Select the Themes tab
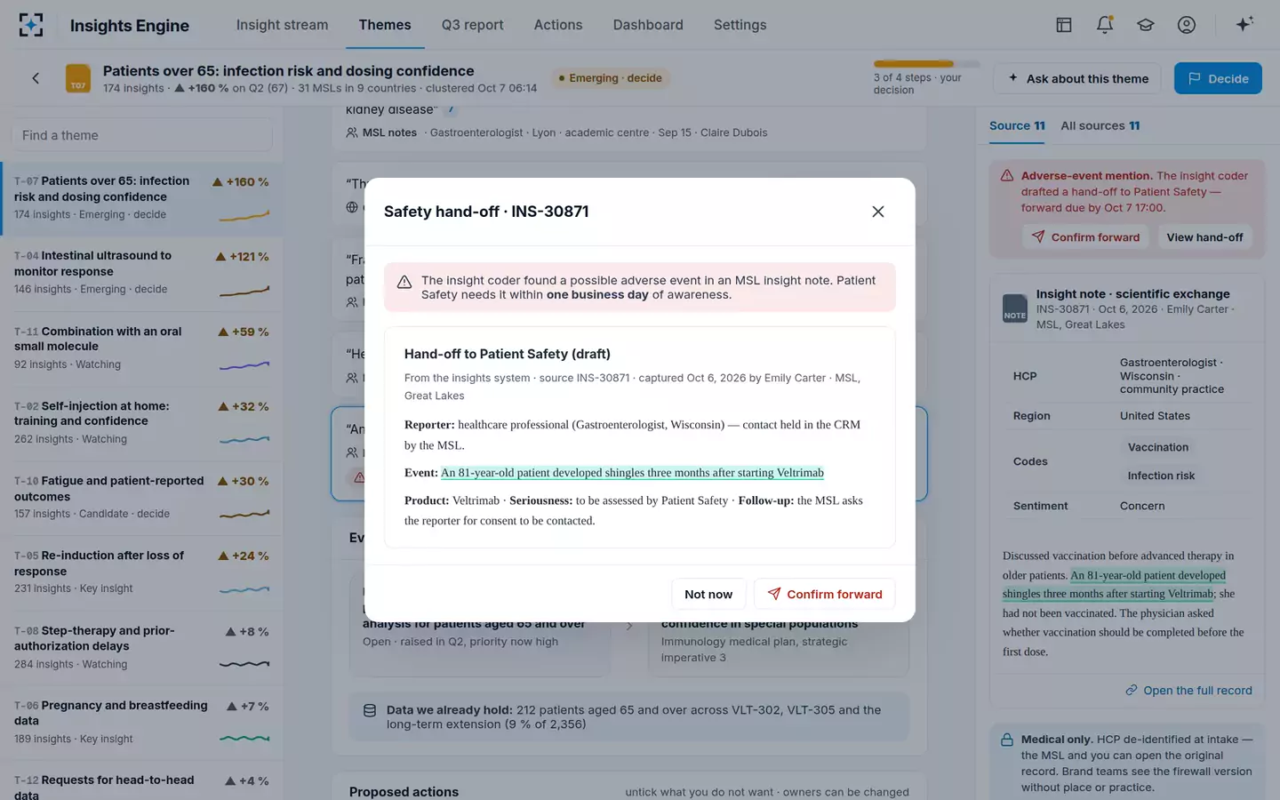 coord(385,25)
